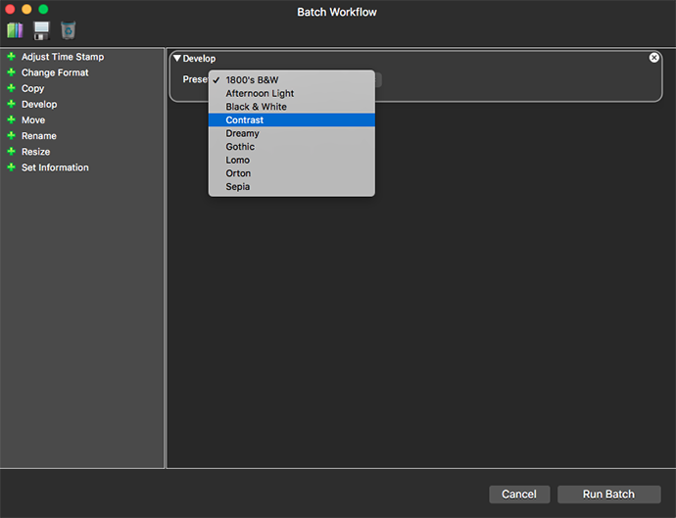Choose the Gothic preset

(x=291, y=147)
